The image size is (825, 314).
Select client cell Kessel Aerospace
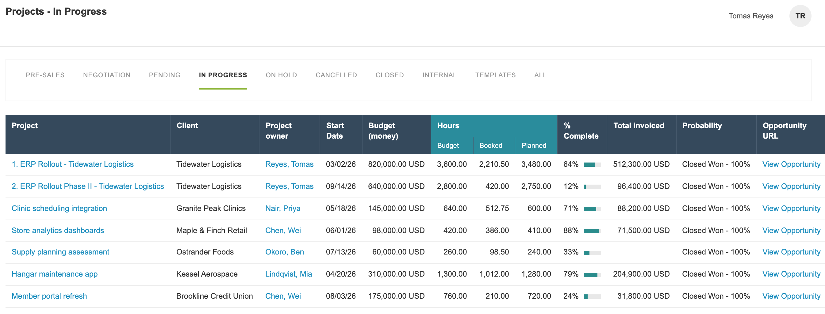click(207, 274)
